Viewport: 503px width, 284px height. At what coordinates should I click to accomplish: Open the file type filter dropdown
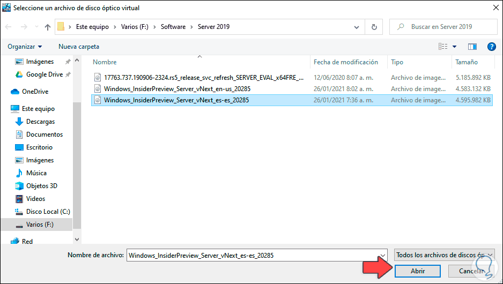(x=445, y=255)
